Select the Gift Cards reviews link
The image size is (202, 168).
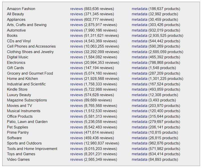[76, 68]
